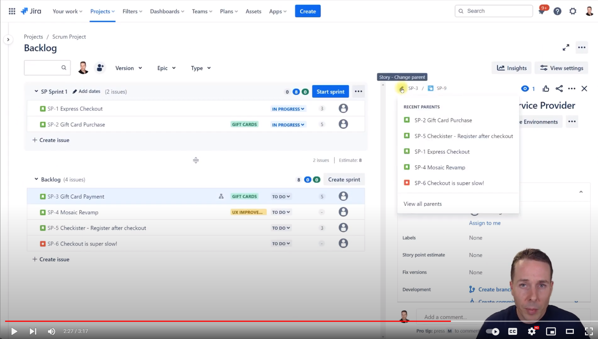Open the Teams menu

(202, 11)
